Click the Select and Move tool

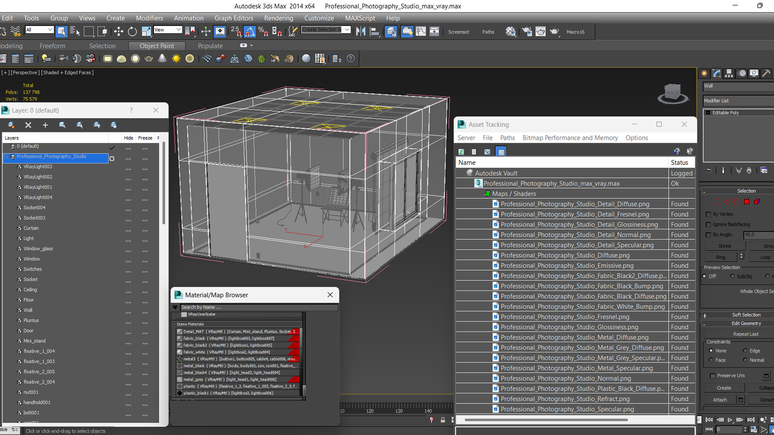click(x=119, y=31)
